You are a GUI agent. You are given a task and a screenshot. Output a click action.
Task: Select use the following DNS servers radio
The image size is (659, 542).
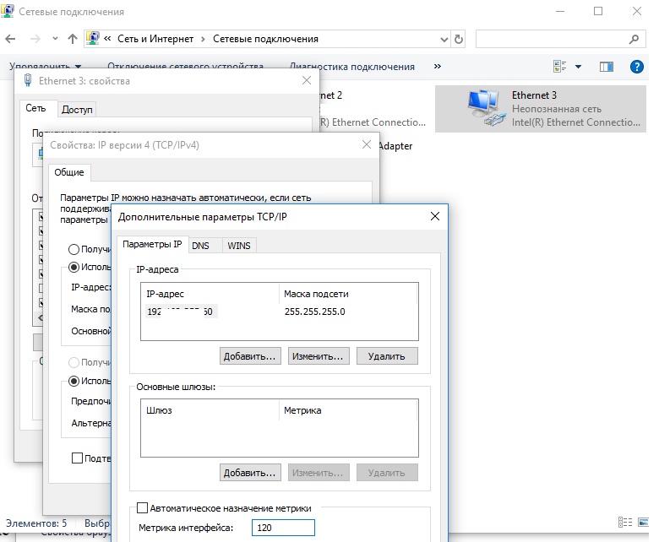(74, 381)
